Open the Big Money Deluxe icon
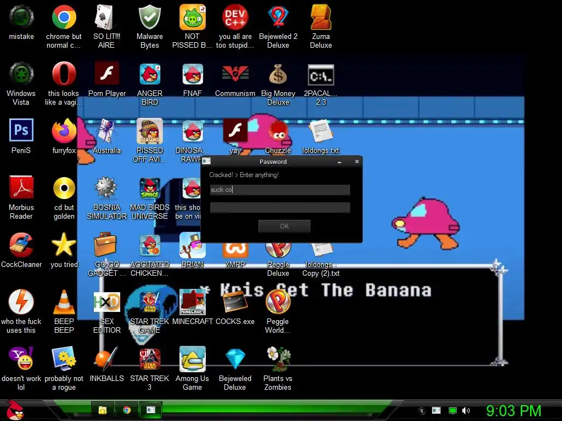The height and width of the screenshot is (421, 562). (278, 74)
